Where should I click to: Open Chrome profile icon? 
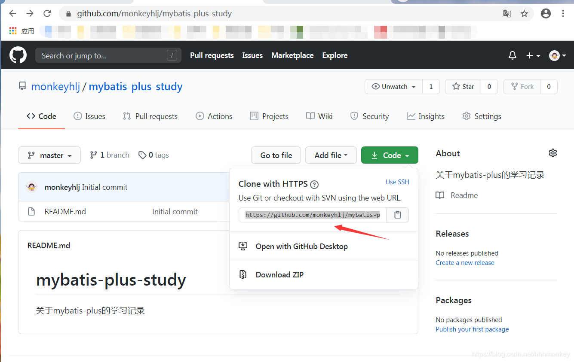tap(546, 13)
